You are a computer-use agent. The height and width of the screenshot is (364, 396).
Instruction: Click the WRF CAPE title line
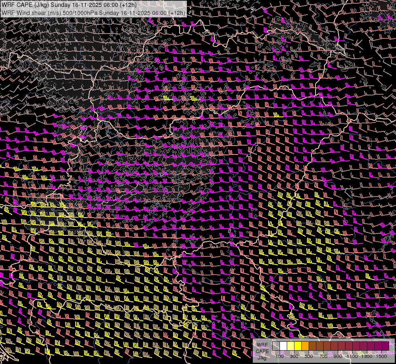click(69, 4)
